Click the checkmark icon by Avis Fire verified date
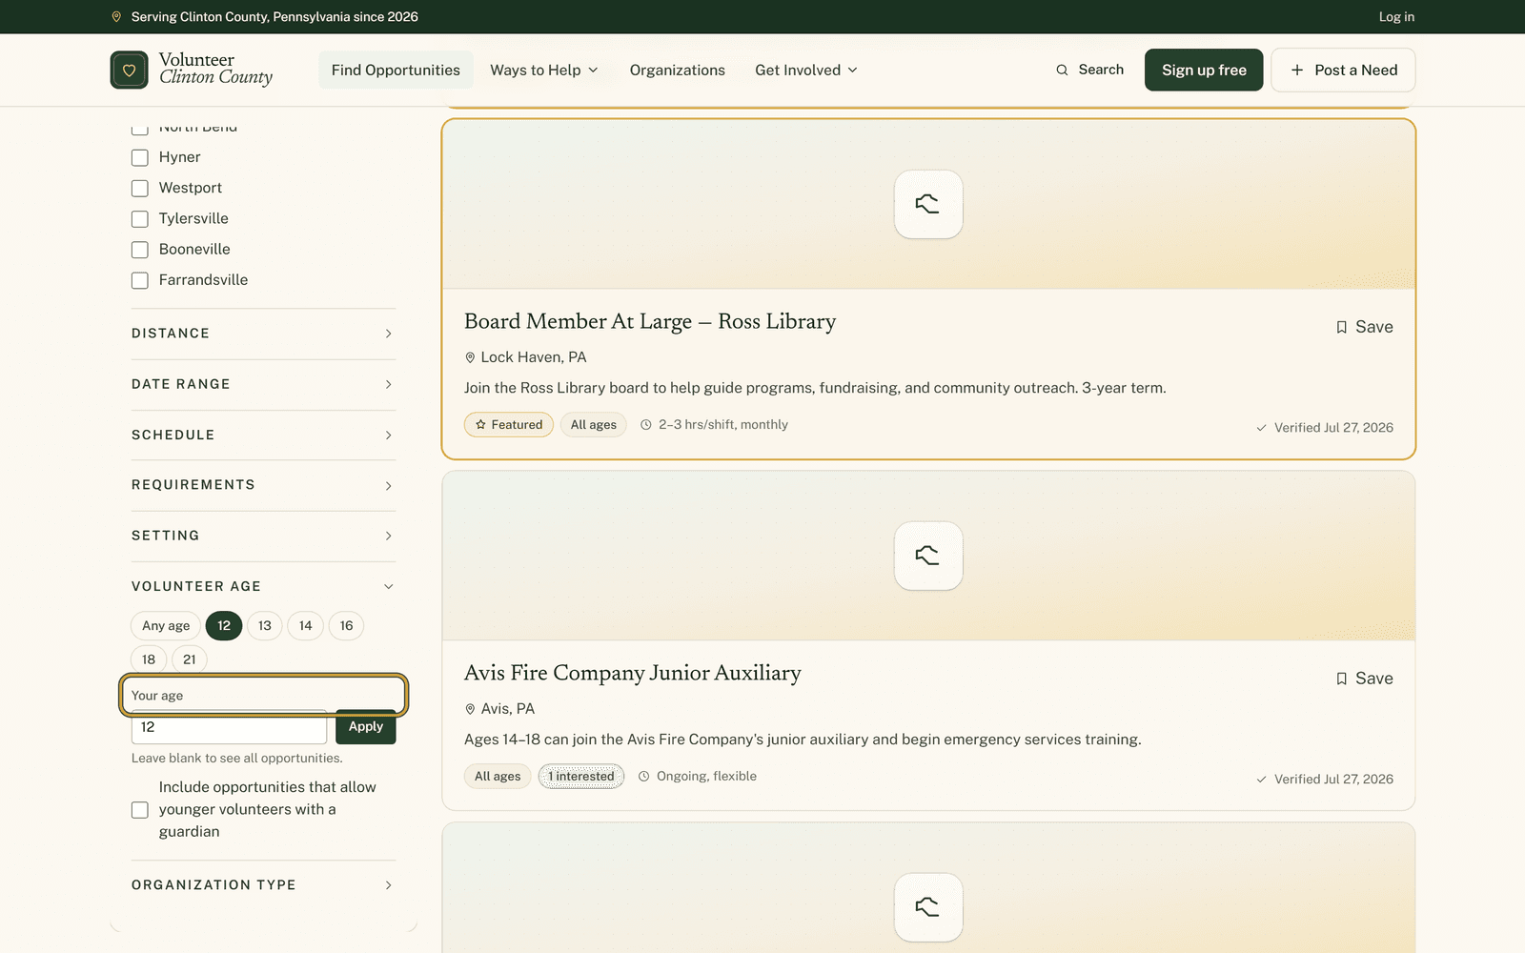The height and width of the screenshot is (953, 1525). point(1262,780)
